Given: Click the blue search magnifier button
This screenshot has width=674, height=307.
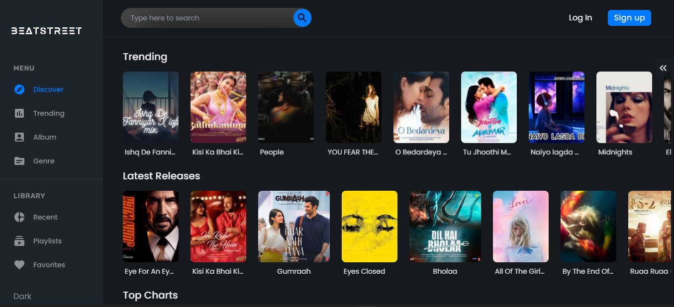Looking at the screenshot, I should click(x=302, y=18).
